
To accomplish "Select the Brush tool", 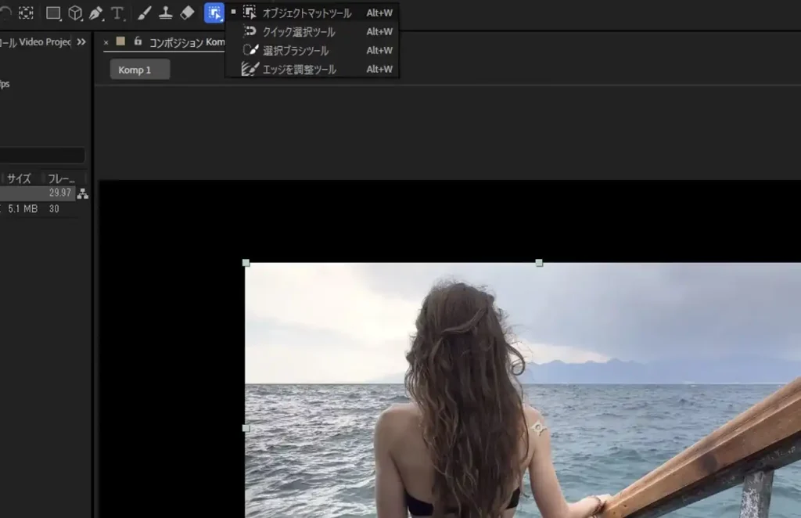I will point(145,13).
